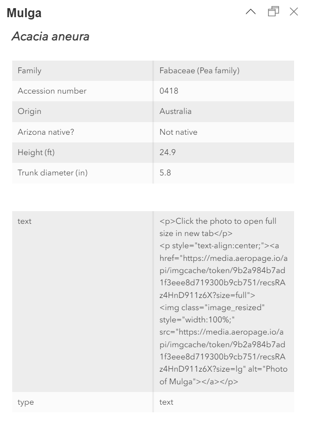
Task: Click the Height (ft) label
Action: 36,152
